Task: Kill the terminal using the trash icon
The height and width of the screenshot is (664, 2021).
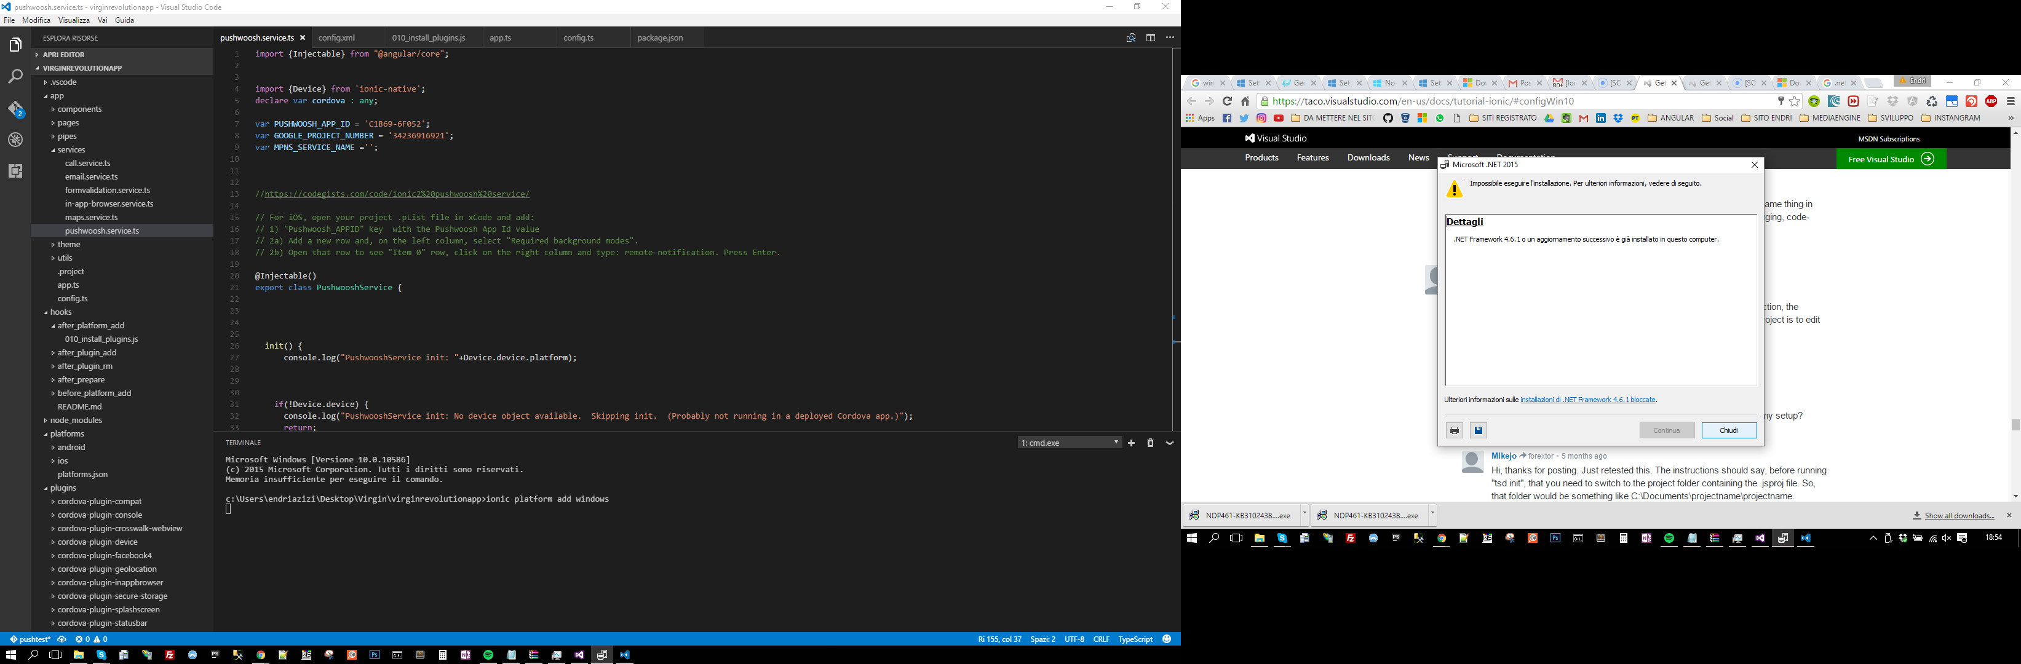Action: [x=1150, y=442]
